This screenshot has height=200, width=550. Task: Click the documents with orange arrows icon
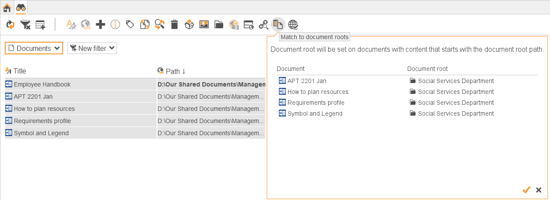pyautogui.click(x=145, y=24)
